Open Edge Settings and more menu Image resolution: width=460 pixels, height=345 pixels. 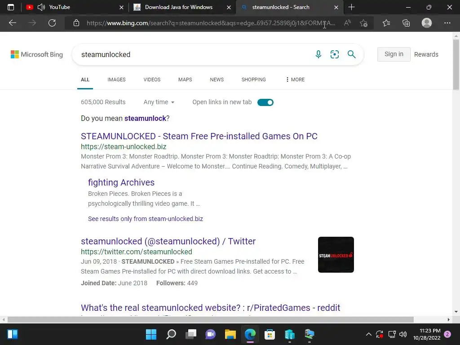pos(447,23)
